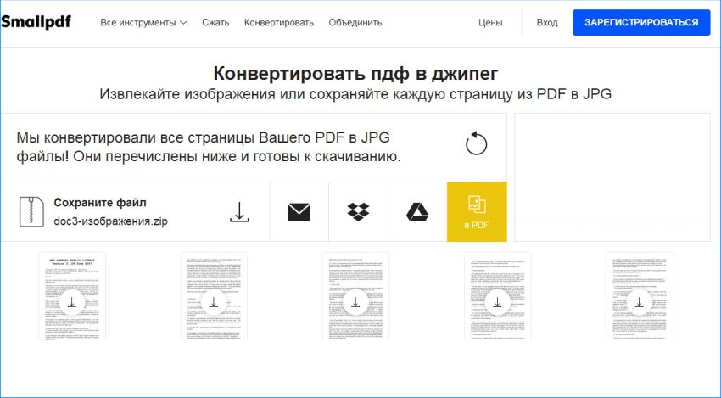Send file via email envelope icon
Screen dimensions: 721x398
299,212
